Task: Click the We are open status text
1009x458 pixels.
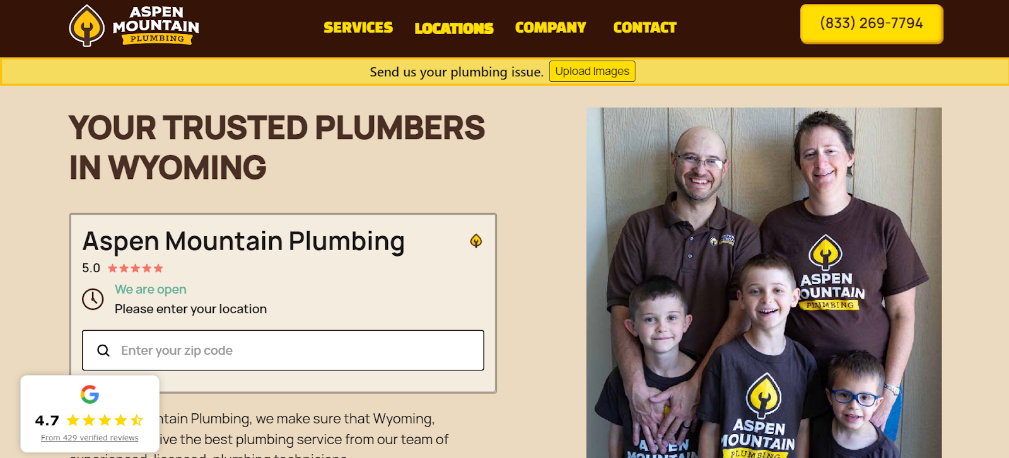Action: click(151, 289)
